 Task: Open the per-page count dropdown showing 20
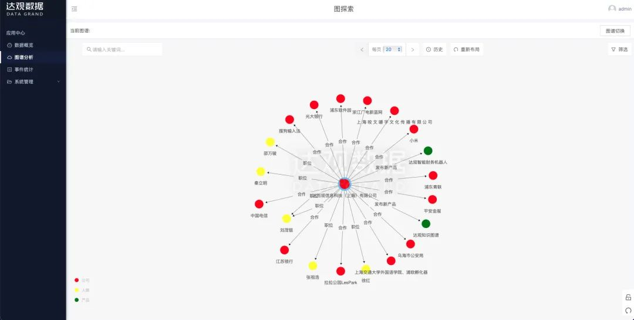click(x=393, y=50)
